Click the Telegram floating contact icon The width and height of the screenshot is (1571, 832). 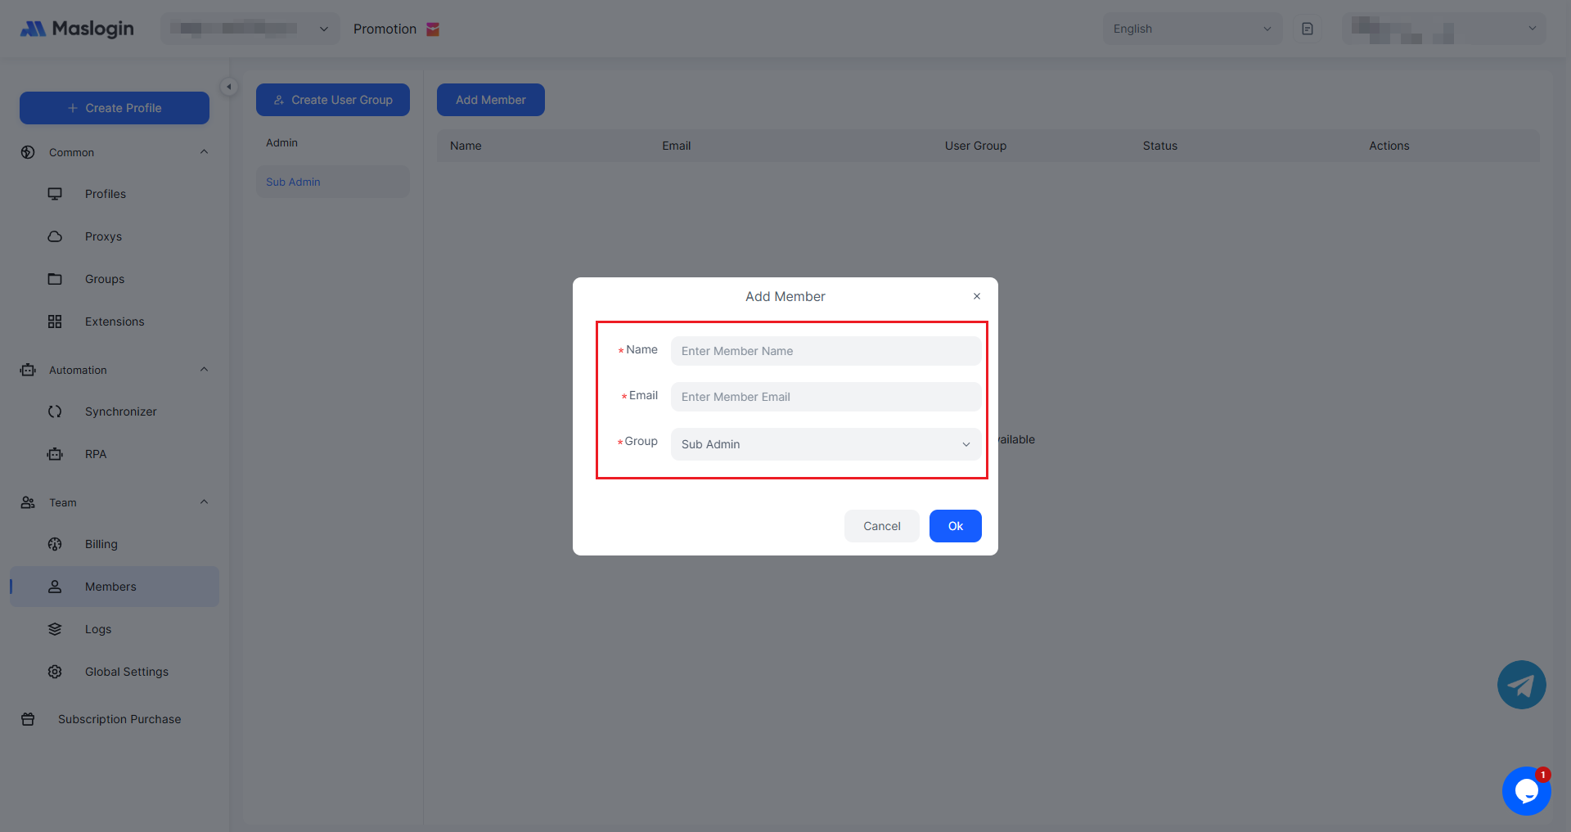pos(1521,685)
